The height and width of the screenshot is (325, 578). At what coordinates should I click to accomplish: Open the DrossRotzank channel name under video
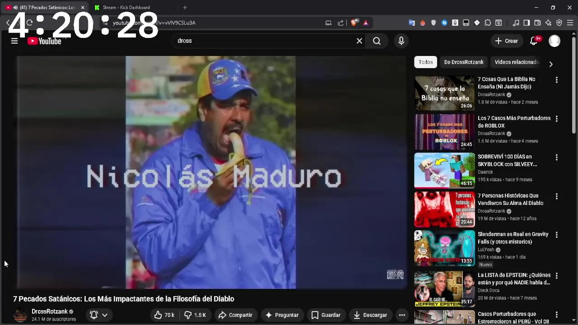click(50, 311)
